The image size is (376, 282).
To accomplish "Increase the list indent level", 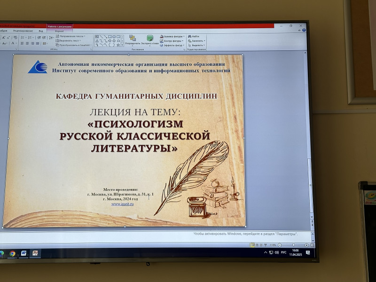I will (x=44, y=38).
